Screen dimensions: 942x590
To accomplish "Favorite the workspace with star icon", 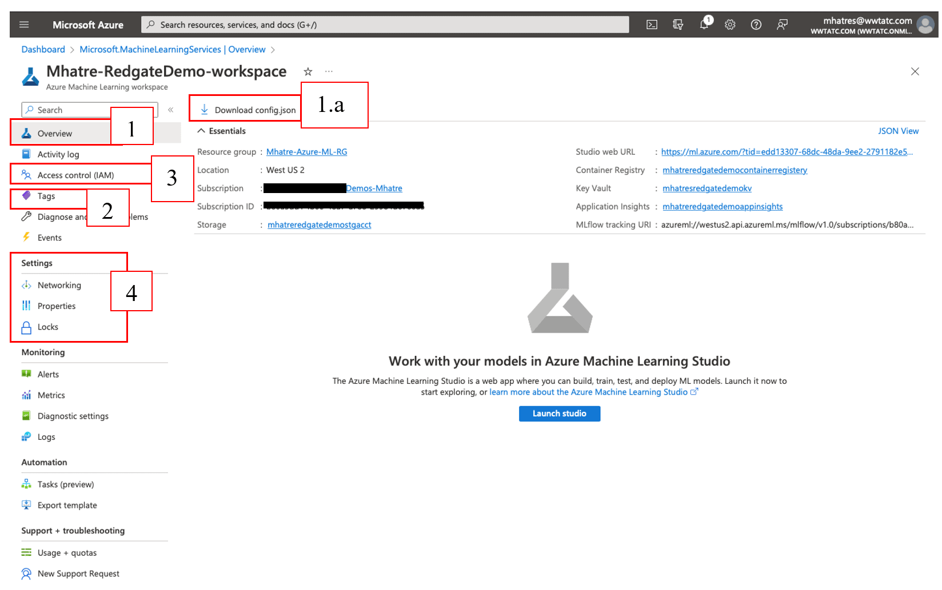I will 308,71.
